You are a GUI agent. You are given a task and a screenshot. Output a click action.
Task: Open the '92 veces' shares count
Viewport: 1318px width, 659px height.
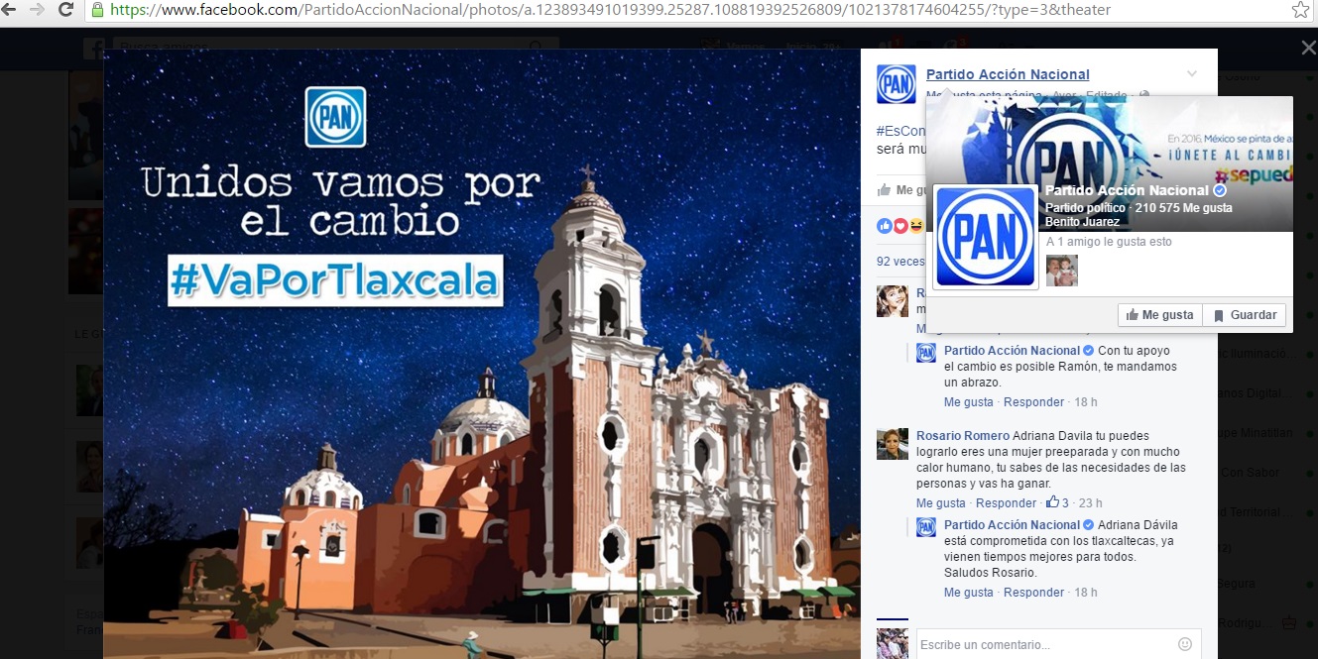900,262
